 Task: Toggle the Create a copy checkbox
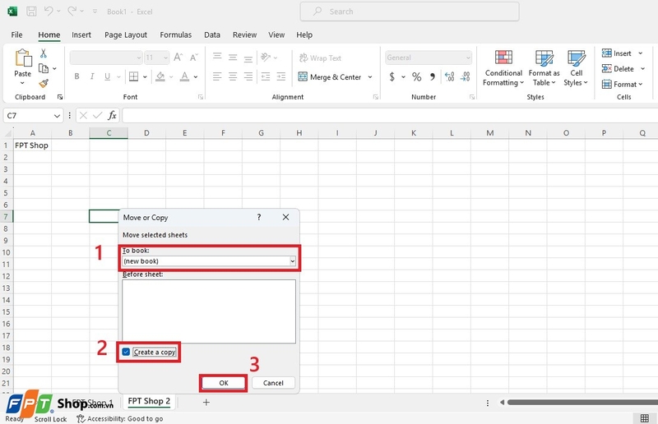[x=126, y=352]
